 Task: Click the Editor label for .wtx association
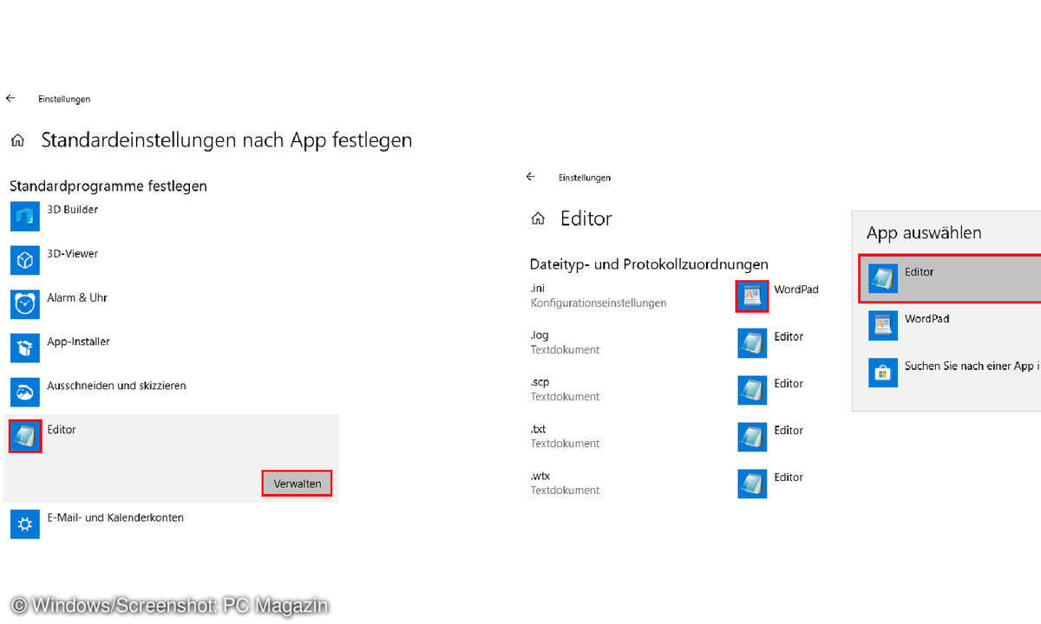pos(789,477)
